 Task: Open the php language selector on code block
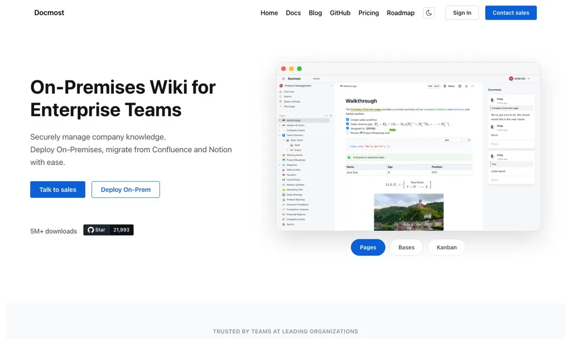click(x=454, y=140)
